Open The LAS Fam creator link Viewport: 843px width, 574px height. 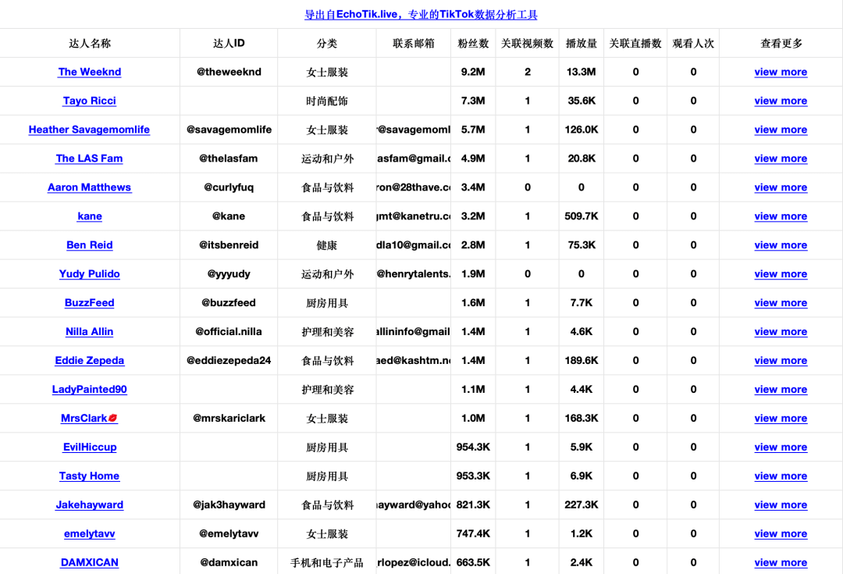(89, 159)
